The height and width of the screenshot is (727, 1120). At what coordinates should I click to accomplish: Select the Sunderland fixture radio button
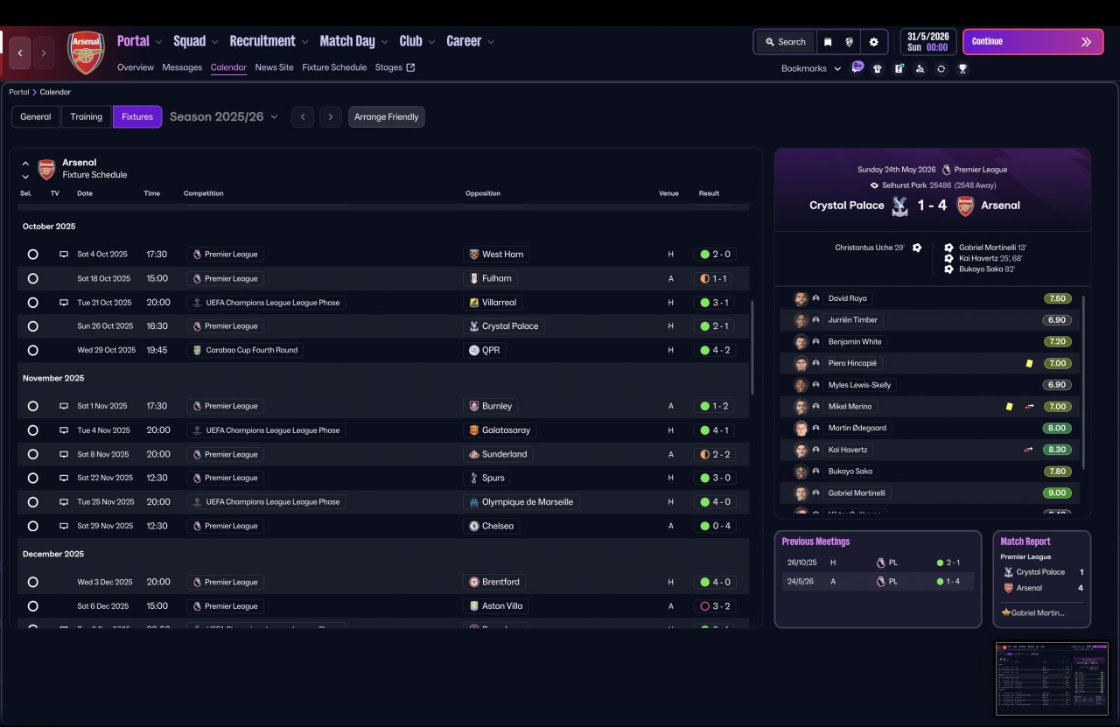click(x=32, y=454)
